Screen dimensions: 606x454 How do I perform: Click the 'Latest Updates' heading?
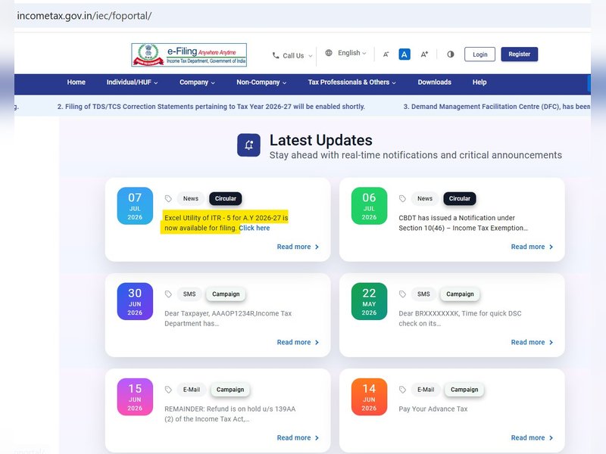coord(320,140)
